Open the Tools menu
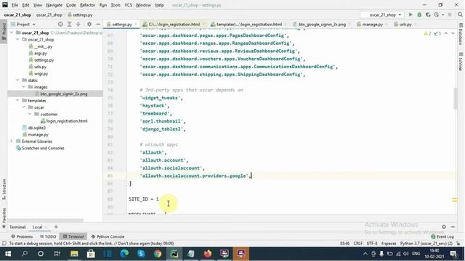The width and height of the screenshot is (465, 261). click(x=116, y=5)
